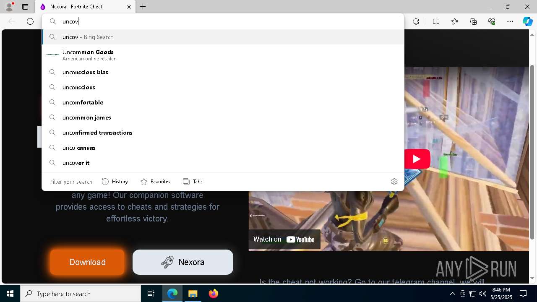
Task: Select the 'unco canvas' suggestion
Action: point(223,148)
